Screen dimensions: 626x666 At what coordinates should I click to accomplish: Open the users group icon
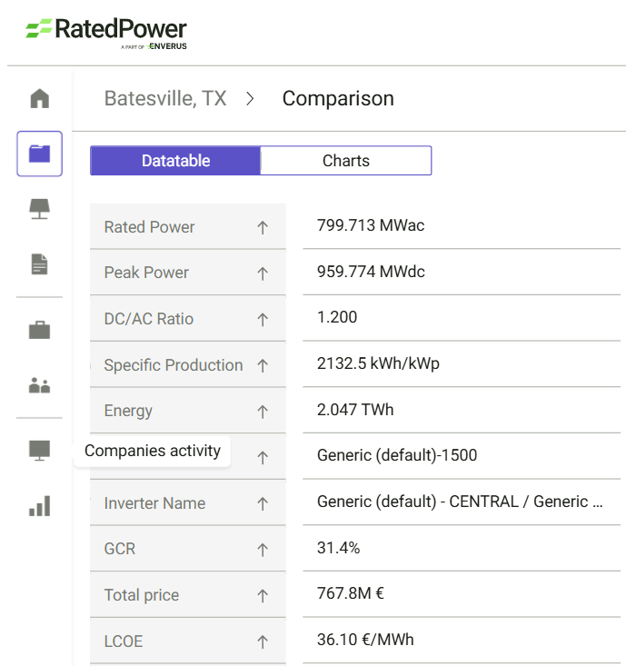coord(39,385)
